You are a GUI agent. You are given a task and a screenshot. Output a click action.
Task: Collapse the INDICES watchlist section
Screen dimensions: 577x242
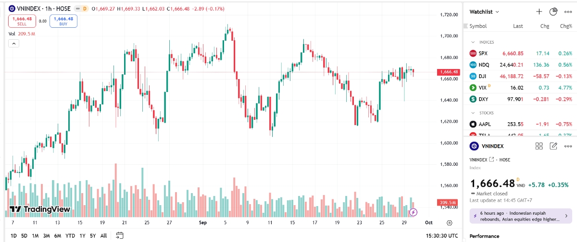coord(473,42)
